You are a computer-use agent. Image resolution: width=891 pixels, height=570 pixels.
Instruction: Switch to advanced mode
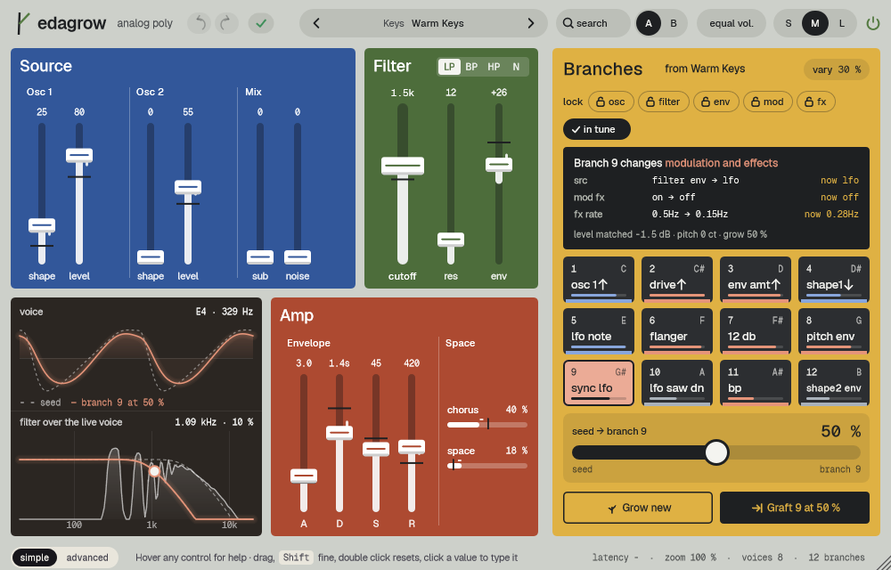coord(87,558)
